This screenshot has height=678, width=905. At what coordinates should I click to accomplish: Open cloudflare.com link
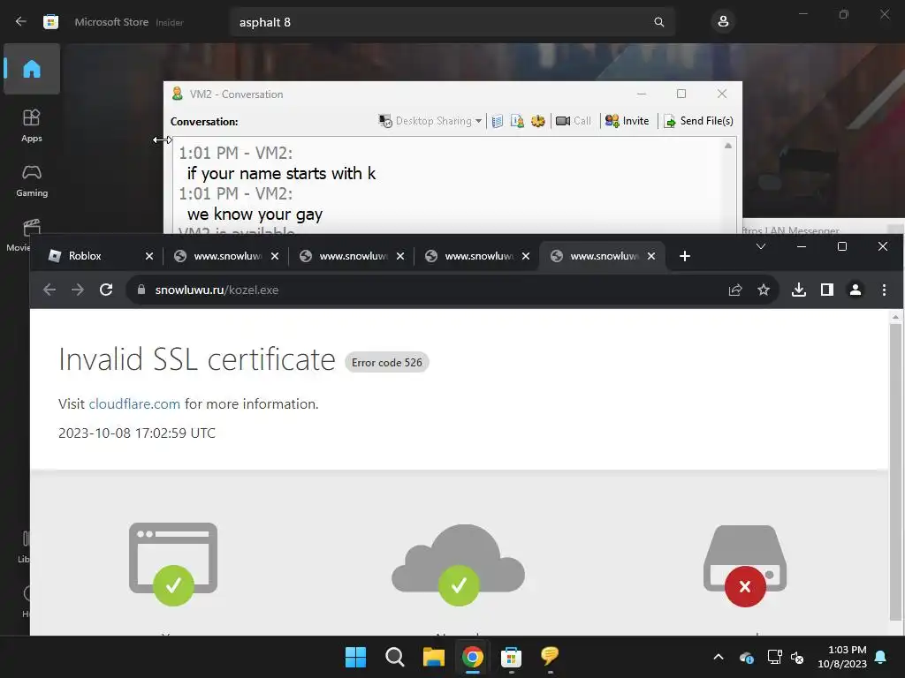coord(134,404)
